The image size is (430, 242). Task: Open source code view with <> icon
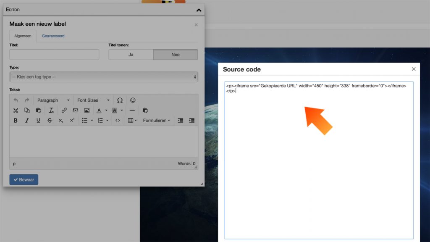(118, 121)
